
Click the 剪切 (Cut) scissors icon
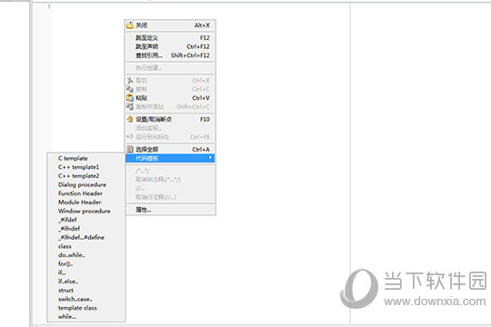pyautogui.click(x=130, y=81)
